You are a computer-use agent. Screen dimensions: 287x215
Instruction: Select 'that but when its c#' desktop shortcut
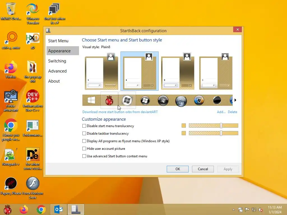pyautogui.click(x=54, y=13)
